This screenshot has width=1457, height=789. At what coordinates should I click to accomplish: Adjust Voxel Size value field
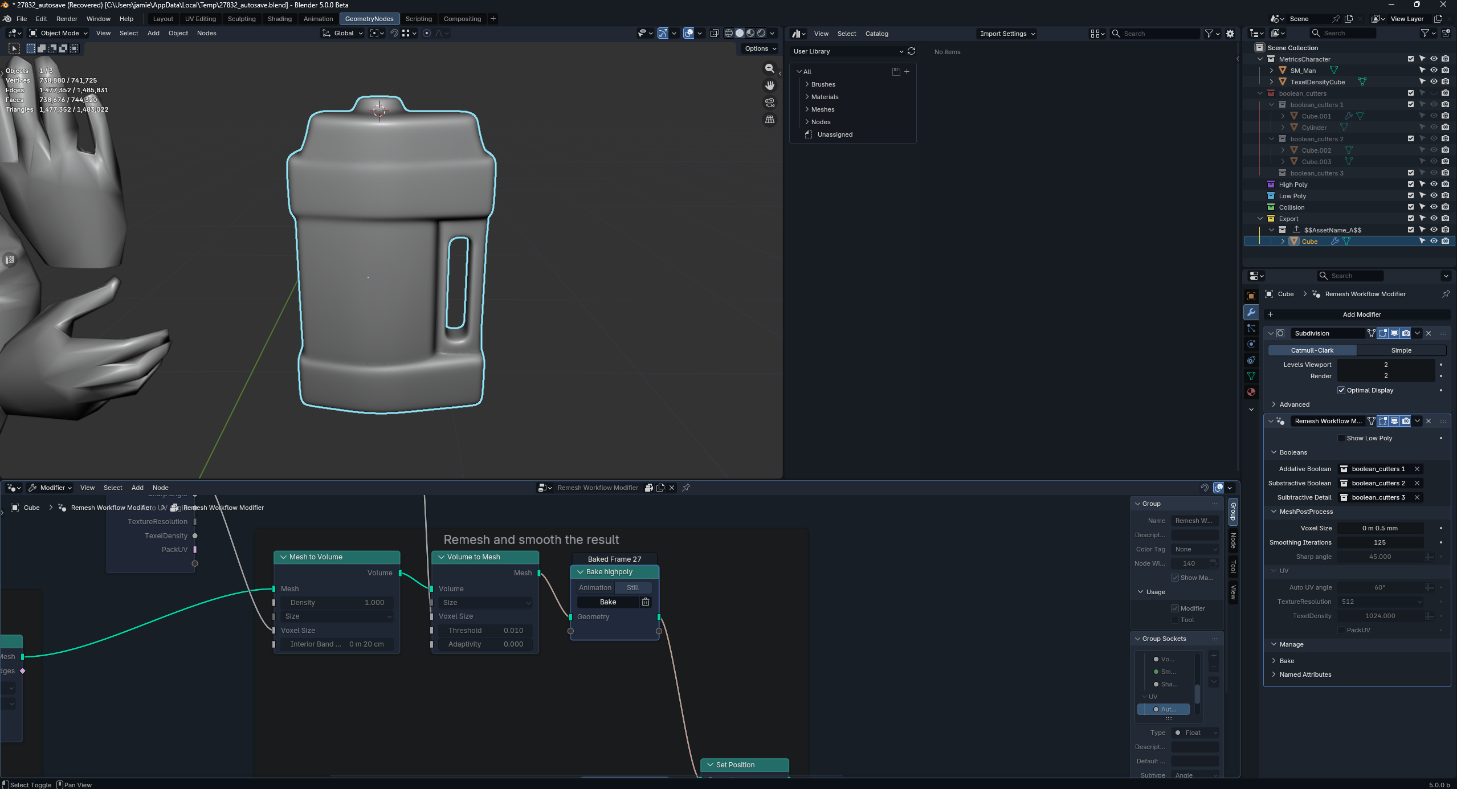pyautogui.click(x=1380, y=528)
